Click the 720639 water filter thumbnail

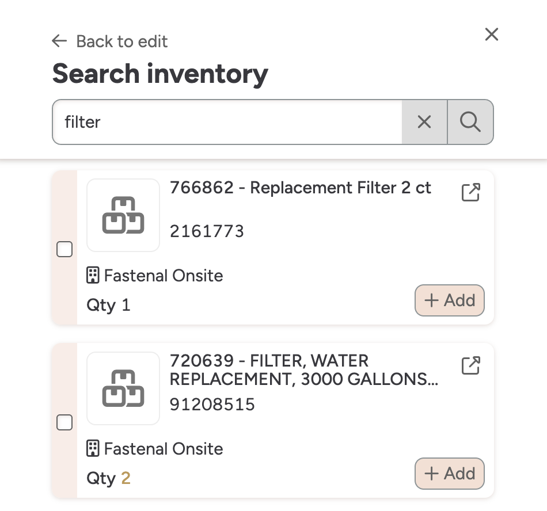click(x=123, y=388)
